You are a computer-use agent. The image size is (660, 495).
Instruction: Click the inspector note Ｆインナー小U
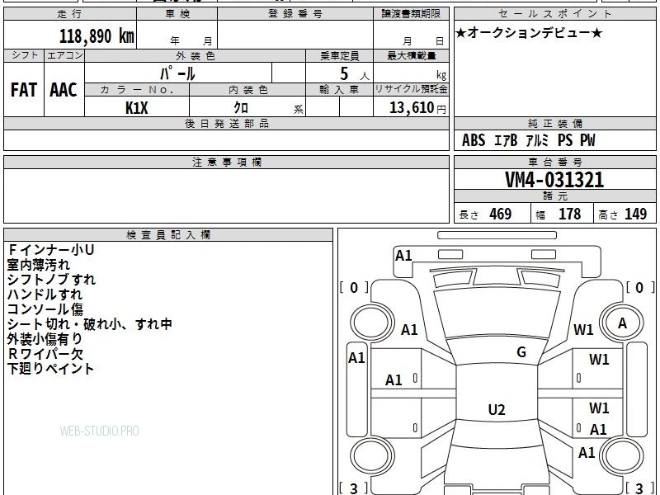(x=50, y=250)
